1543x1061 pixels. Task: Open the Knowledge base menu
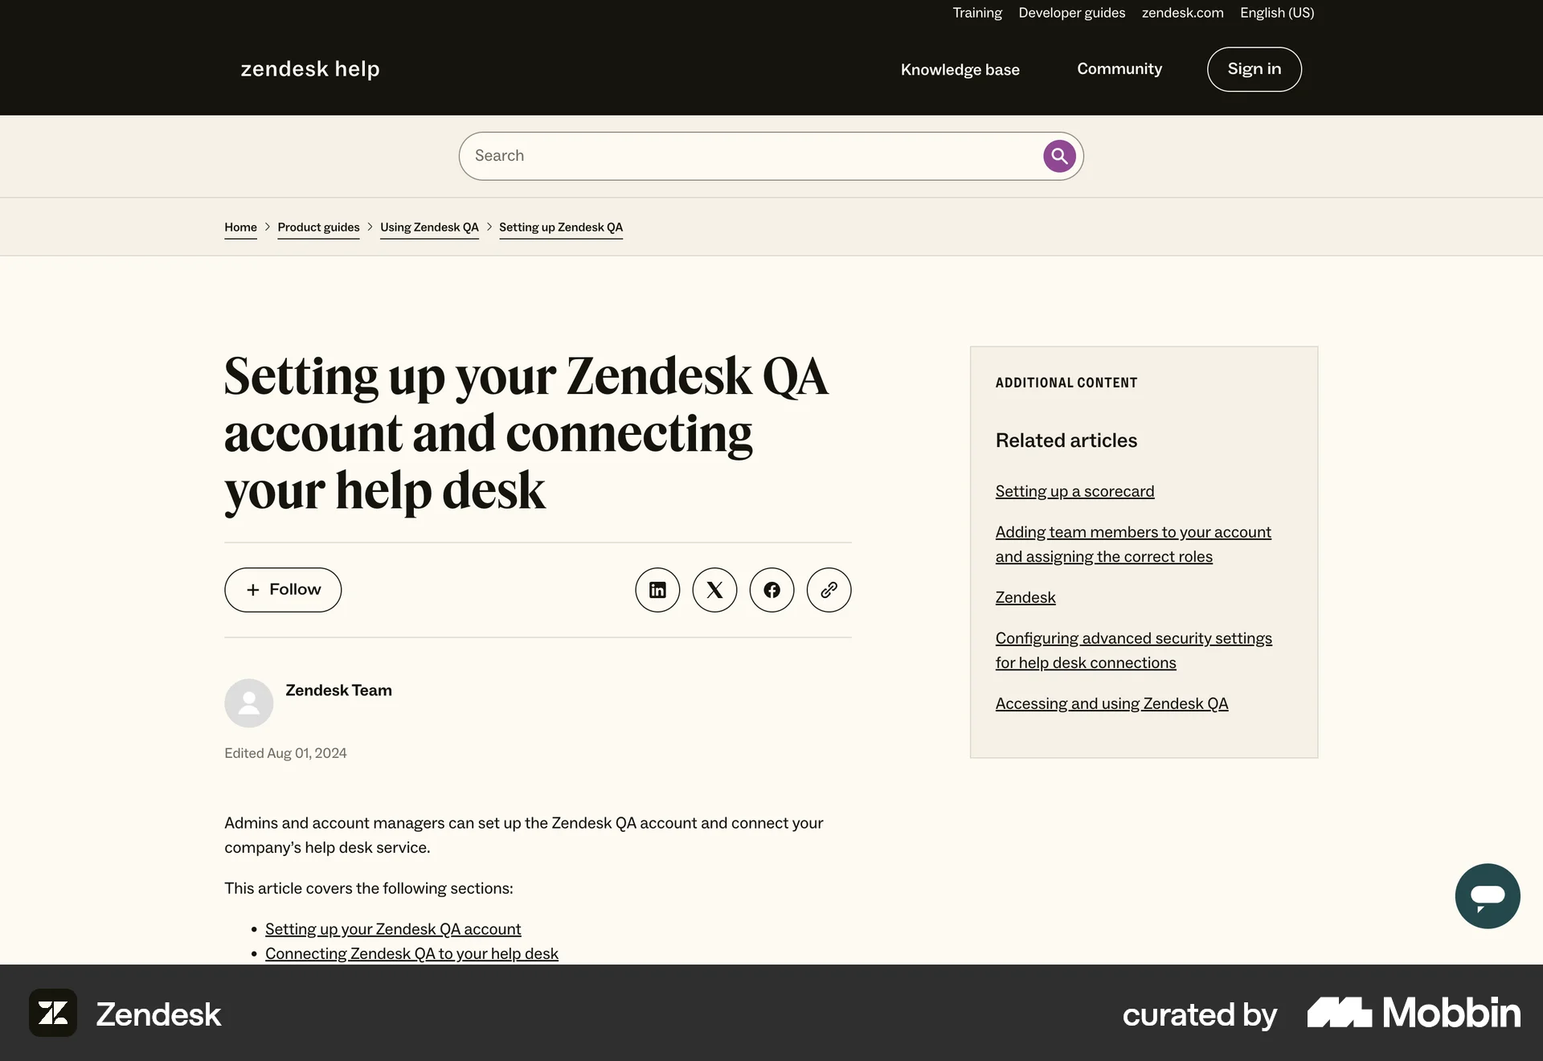coord(960,69)
